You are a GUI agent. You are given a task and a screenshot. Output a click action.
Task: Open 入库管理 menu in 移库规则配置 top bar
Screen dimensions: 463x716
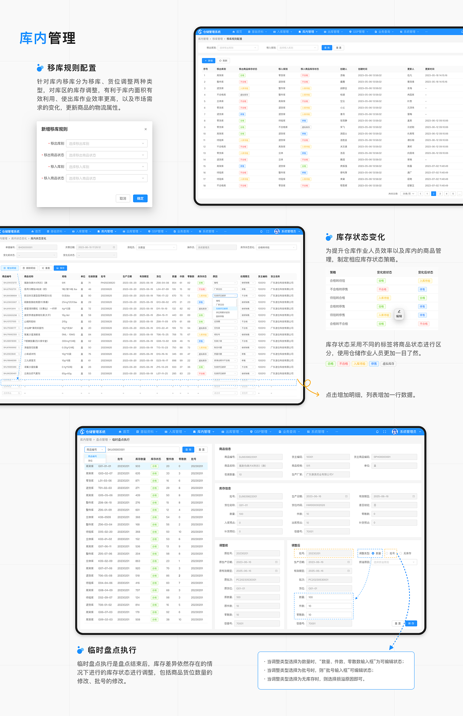coord(283,32)
